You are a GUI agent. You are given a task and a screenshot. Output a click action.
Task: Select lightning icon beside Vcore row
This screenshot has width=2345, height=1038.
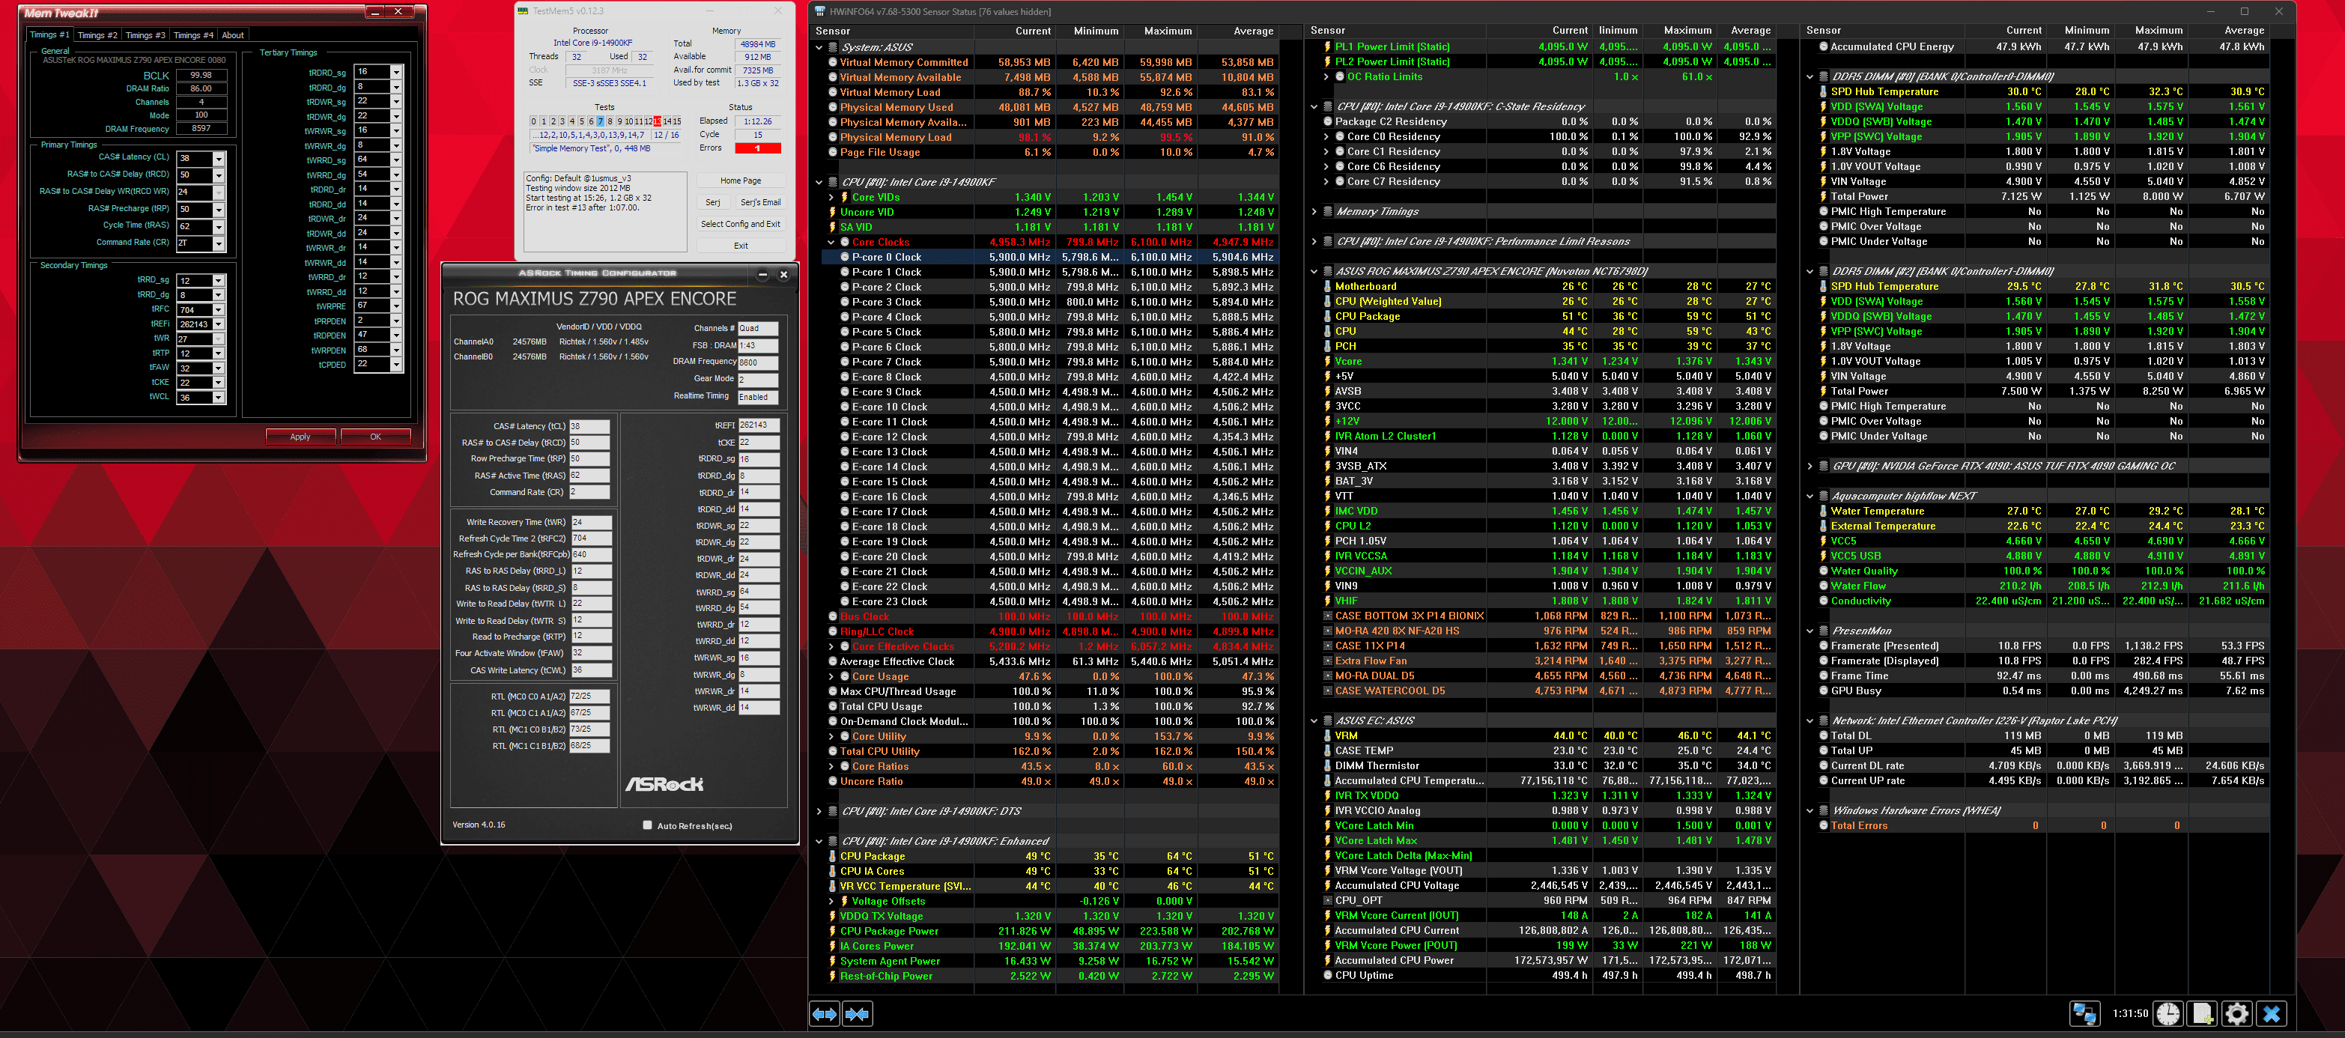tap(1327, 362)
